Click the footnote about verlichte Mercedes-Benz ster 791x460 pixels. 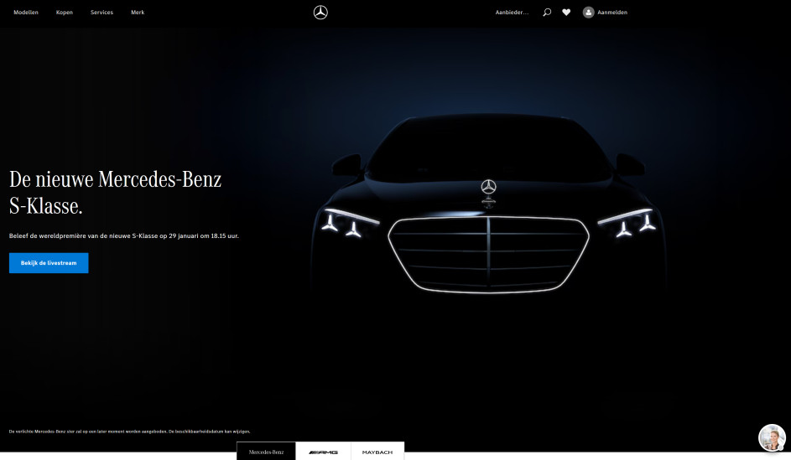(130, 432)
